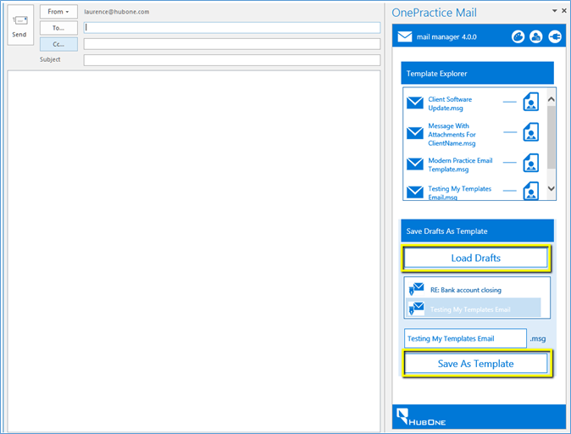The width and height of the screenshot is (571, 434).
Task: Open the user contacts icon in header
Action: pos(536,36)
